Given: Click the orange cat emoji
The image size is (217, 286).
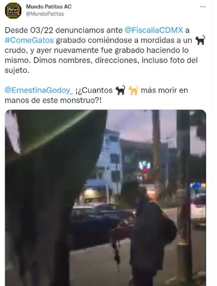Looking at the screenshot, I should (x=133, y=90).
